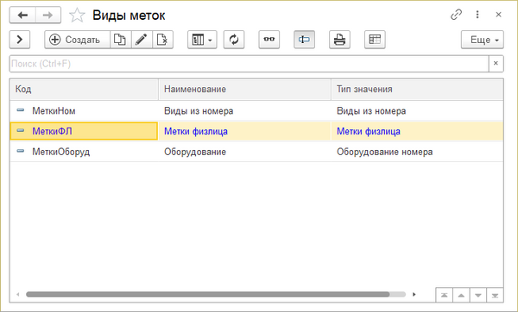Click the glasses view icon
The image size is (518, 312).
point(268,40)
